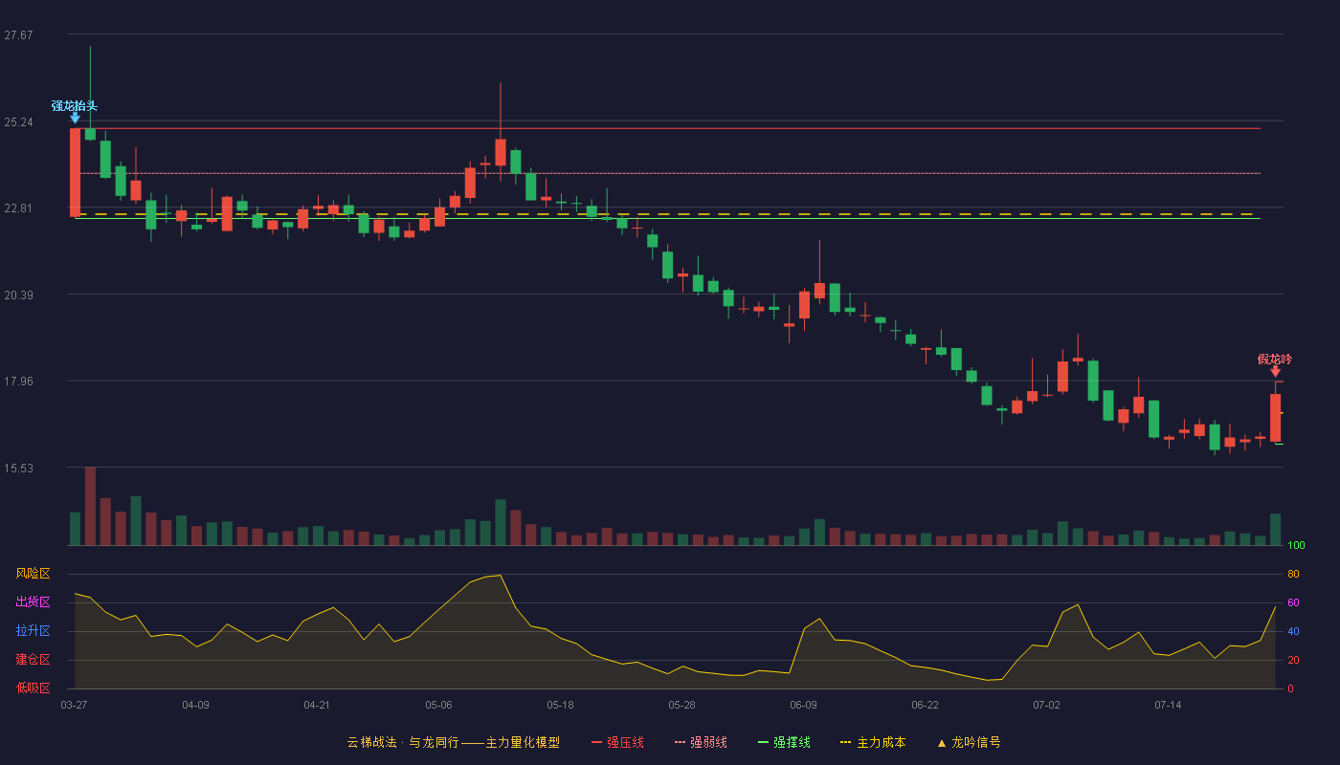The image size is (1340, 765).
Task: Select the 拉升区 zone label
Action: pos(33,631)
